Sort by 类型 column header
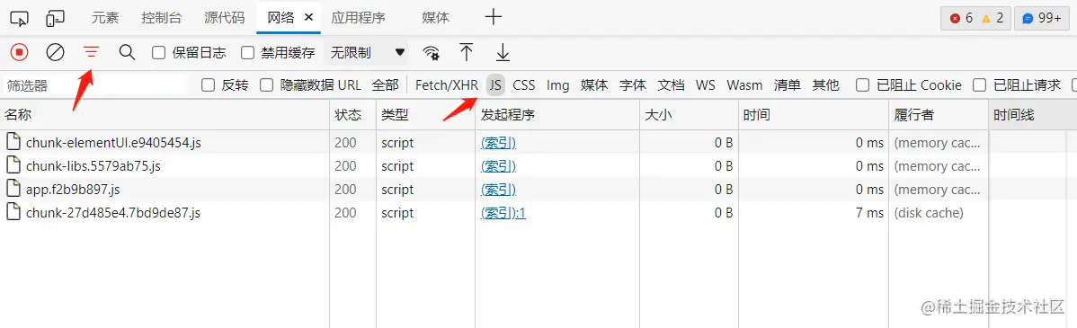 point(426,115)
